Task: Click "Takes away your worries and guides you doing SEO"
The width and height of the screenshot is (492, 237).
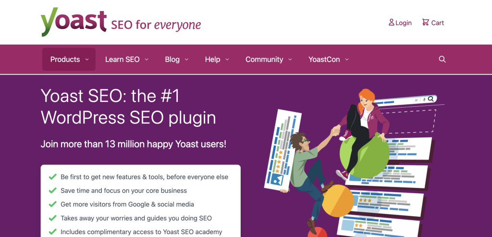Action: coord(136,218)
